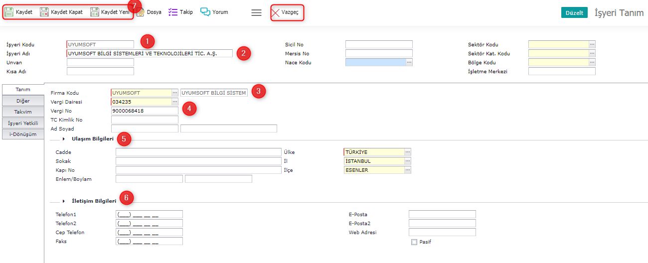The height and width of the screenshot is (263, 648).
Task: Open the Dosya file icon
Action: pos(141,12)
